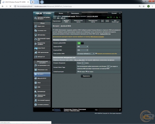Screen dimensions: 155x124
Task: Open a new browser tab
Action: point(33,2)
